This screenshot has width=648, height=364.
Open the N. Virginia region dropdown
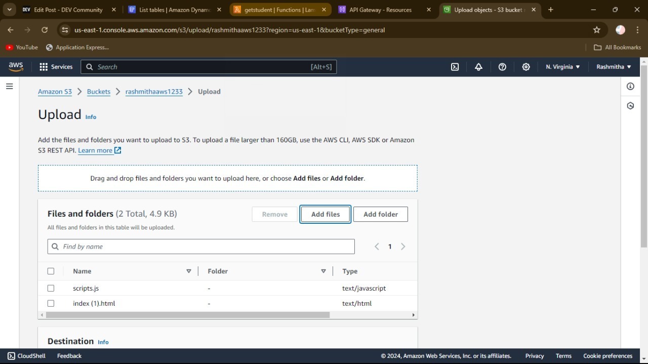(562, 67)
